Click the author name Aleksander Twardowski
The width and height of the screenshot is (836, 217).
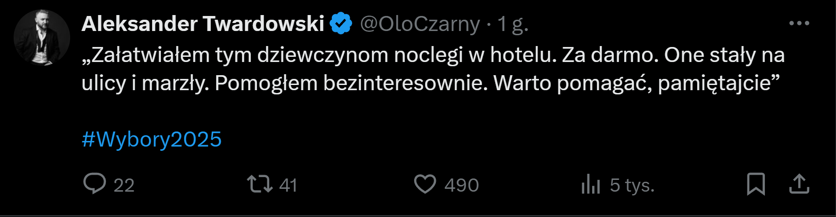(203, 23)
